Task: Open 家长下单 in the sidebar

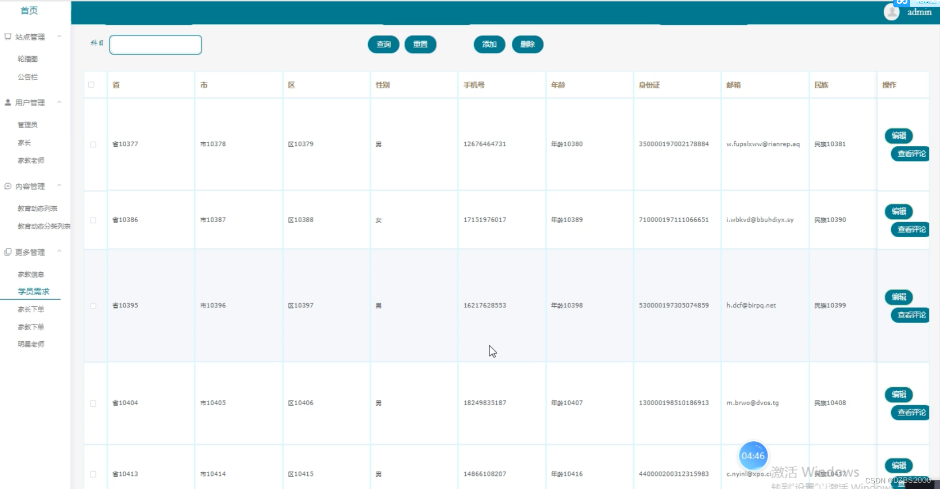Action: point(31,310)
